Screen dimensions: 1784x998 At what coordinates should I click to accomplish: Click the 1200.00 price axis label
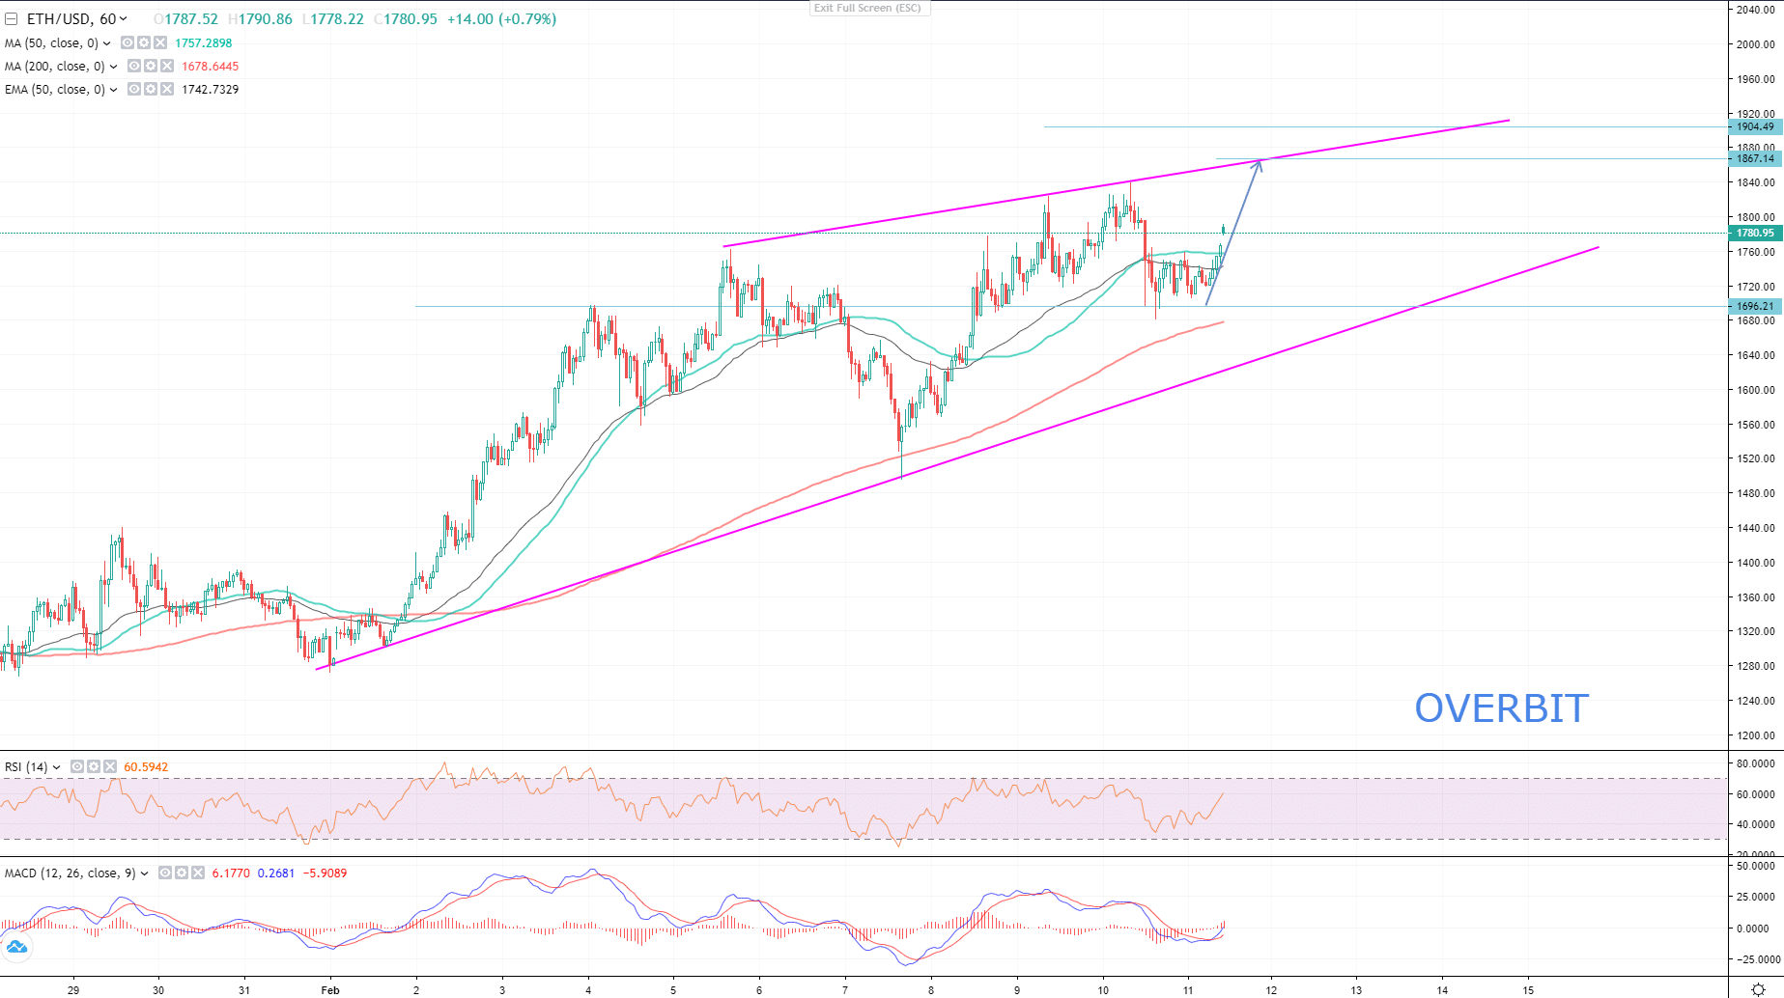coord(1755,735)
